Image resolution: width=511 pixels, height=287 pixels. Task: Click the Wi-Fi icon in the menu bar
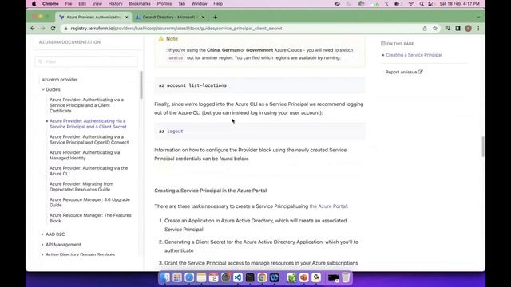point(411,4)
